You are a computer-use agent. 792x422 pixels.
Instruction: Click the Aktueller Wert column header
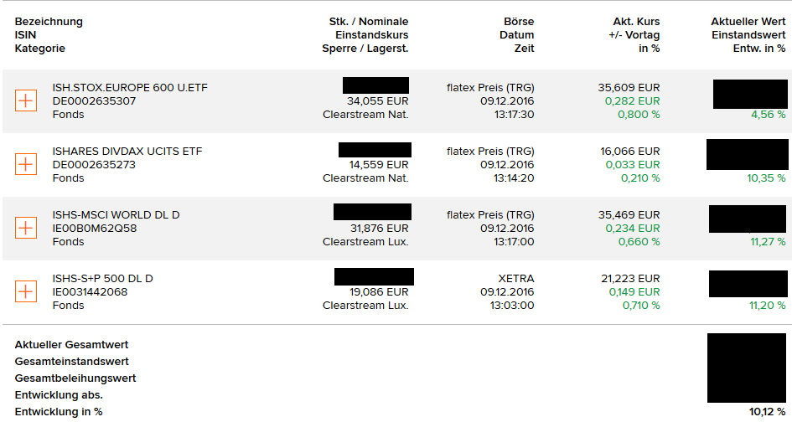click(748, 22)
